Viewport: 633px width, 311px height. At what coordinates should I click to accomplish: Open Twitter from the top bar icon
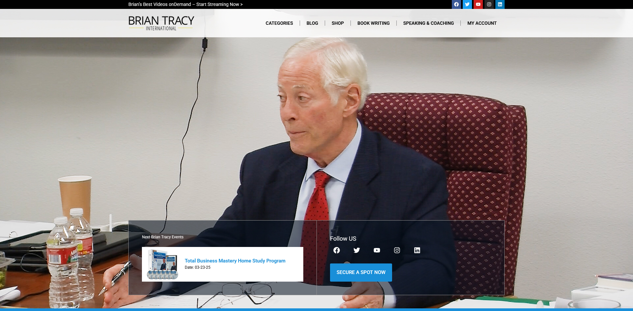467,4
